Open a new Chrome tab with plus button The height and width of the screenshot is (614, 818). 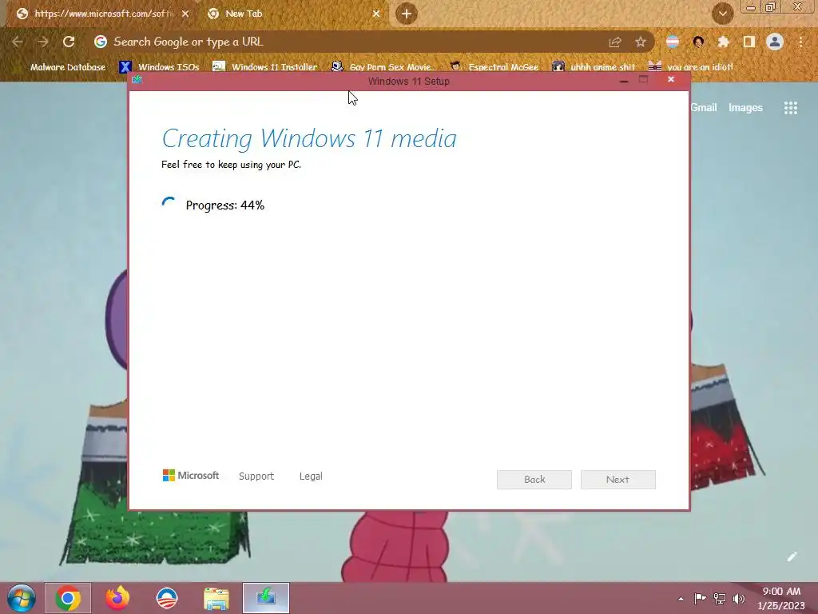(x=407, y=14)
